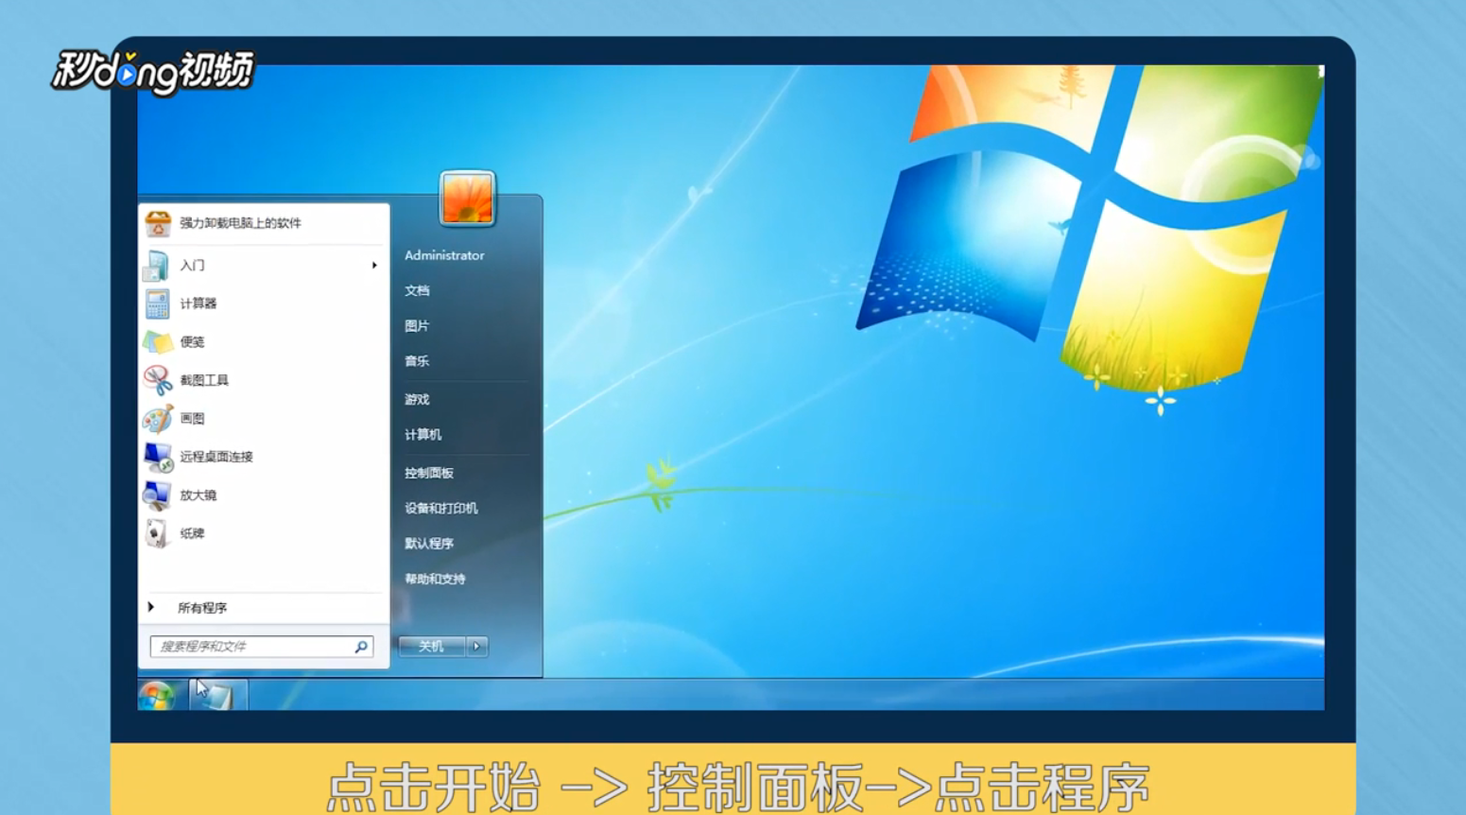This screenshot has width=1466, height=815.
Task: Expand All Programs (所有程序) arrow
Action: click(151, 607)
